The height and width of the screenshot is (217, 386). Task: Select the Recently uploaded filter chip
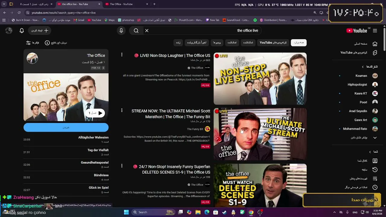(x=197, y=43)
